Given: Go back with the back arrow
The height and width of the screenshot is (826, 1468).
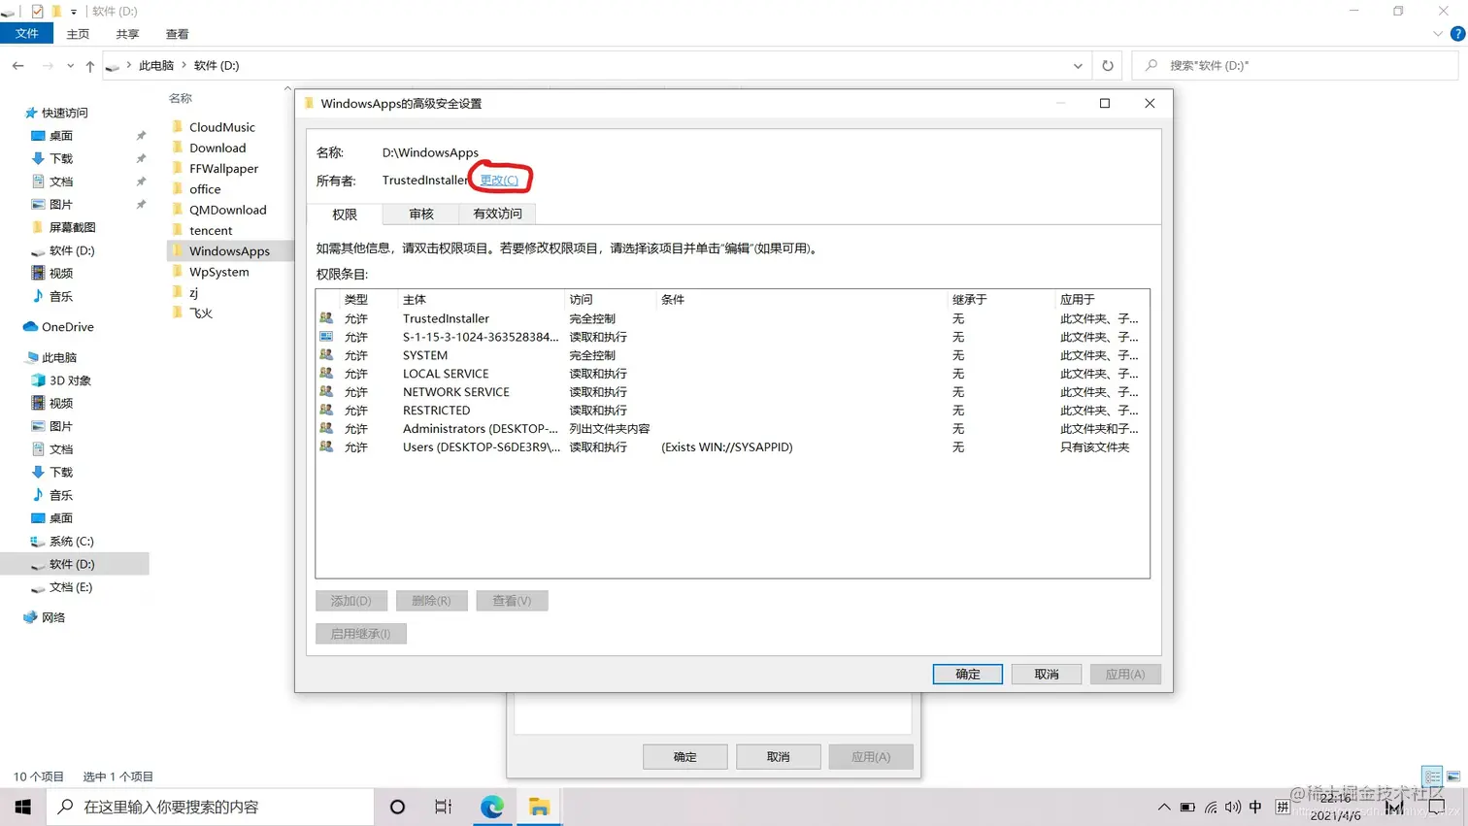Looking at the screenshot, I should [x=18, y=66].
